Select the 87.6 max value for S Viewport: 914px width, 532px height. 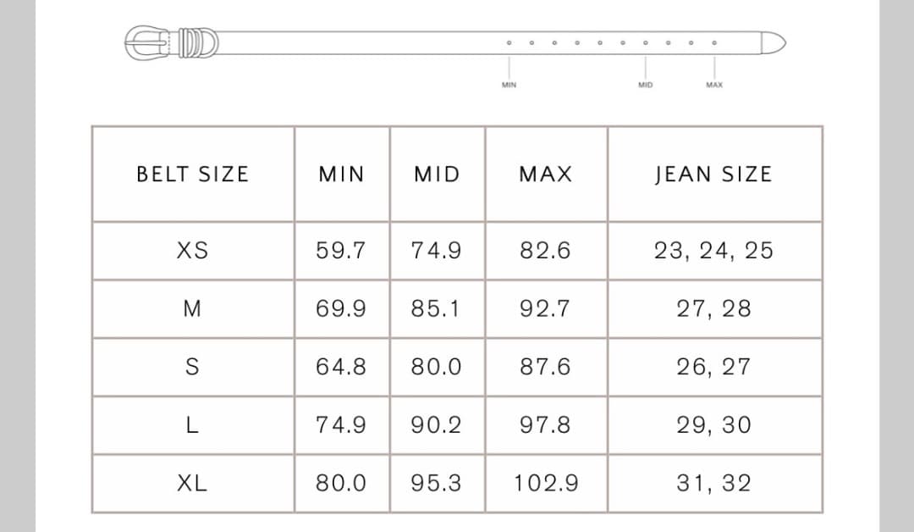(x=546, y=367)
